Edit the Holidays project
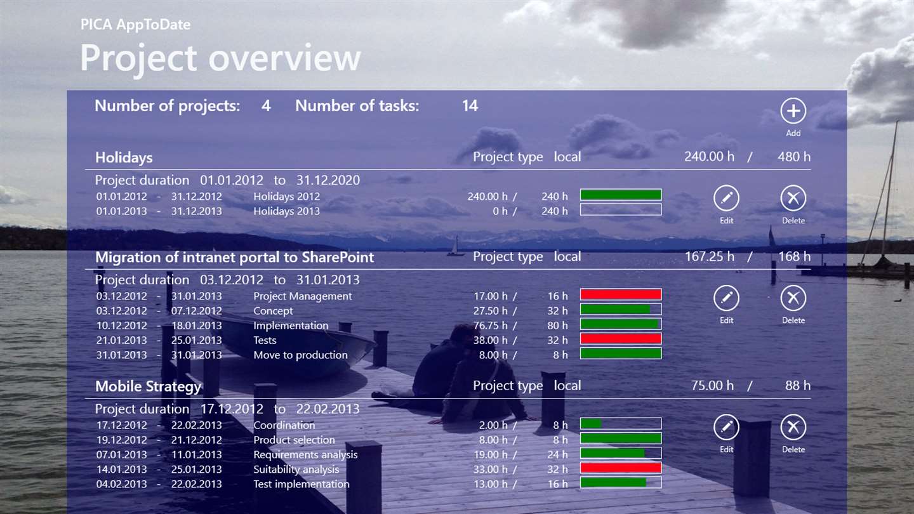This screenshot has height=514, width=914. click(x=727, y=199)
